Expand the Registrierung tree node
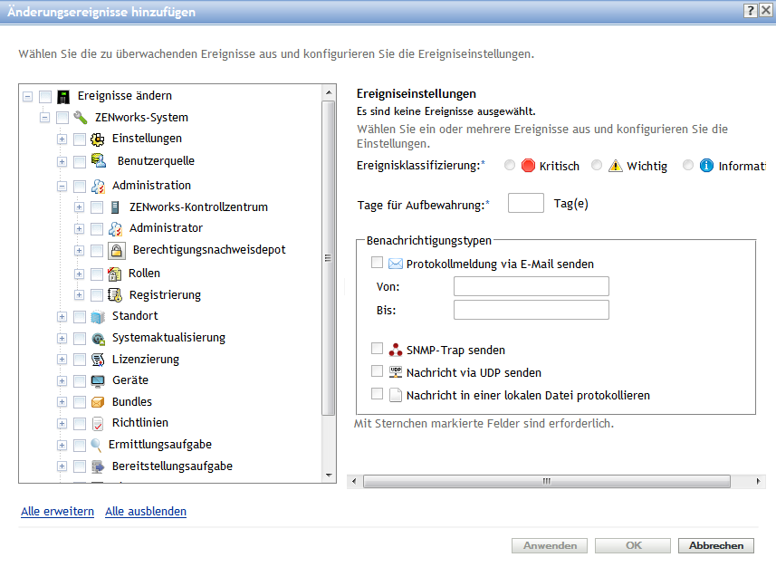Screen dimensions: 776x567 (x=80, y=295)
